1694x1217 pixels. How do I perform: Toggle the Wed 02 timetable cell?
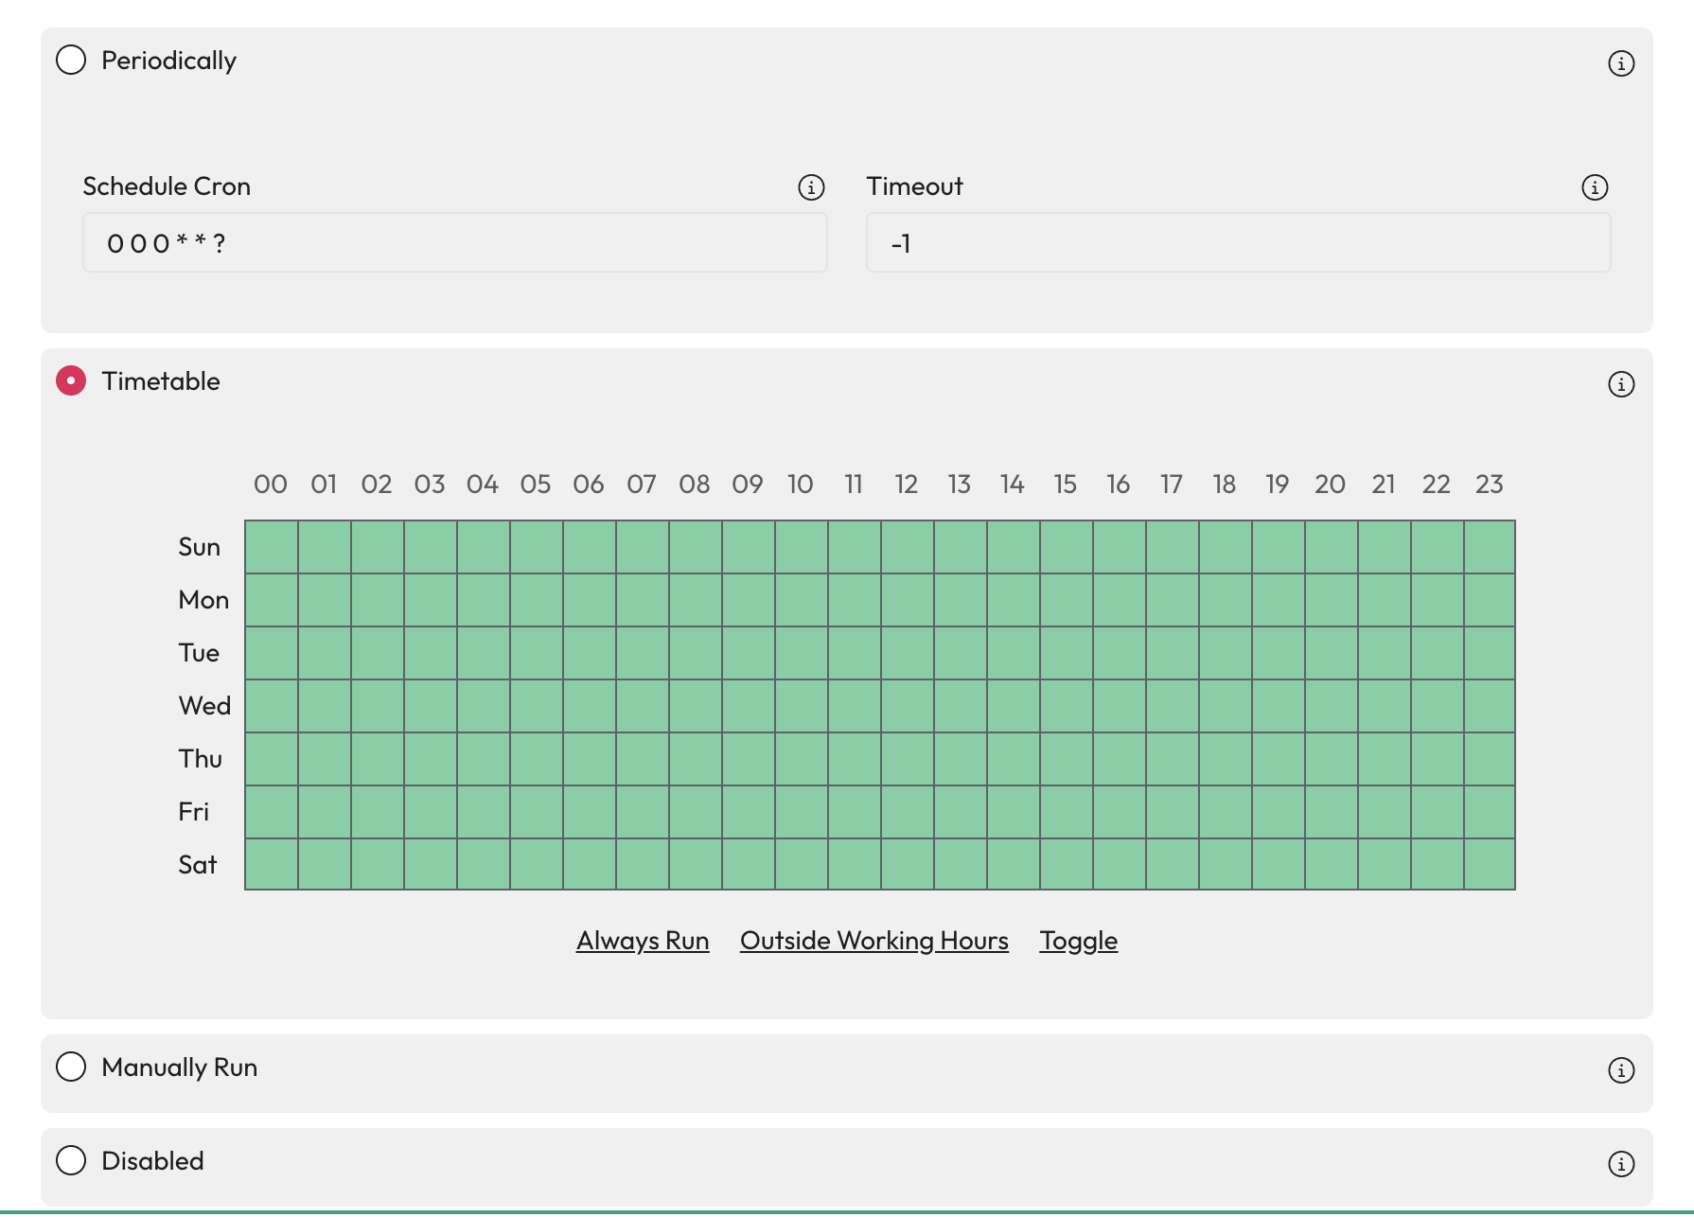(x=378, y=706)
